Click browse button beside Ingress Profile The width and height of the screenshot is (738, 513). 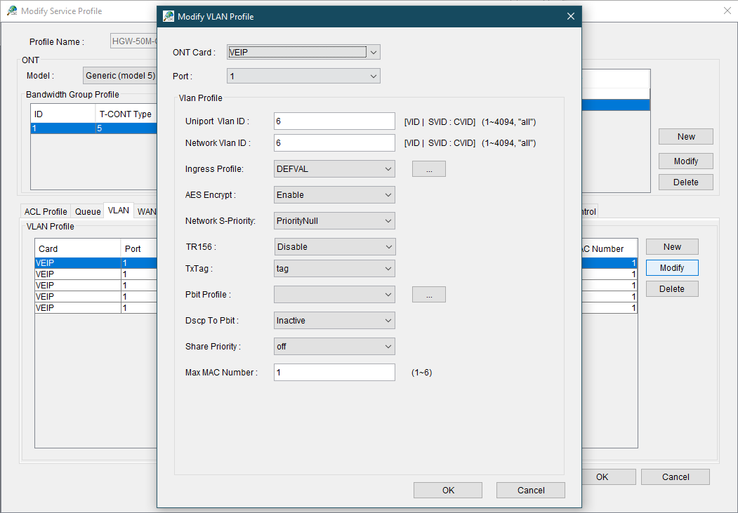pos(428,168)
